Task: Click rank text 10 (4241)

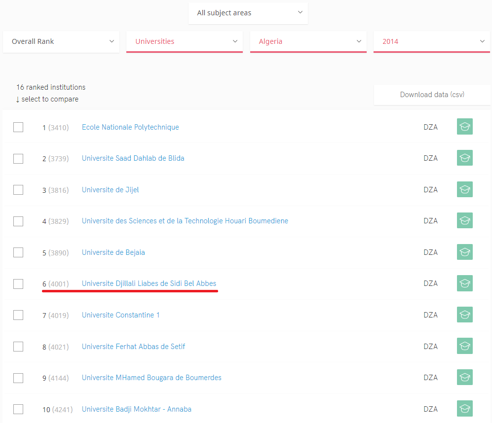Action: 58,410
